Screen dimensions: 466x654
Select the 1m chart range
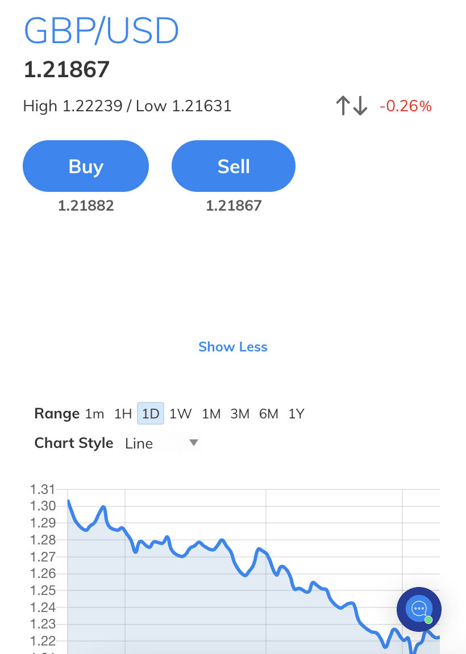[x=94, y=414]
